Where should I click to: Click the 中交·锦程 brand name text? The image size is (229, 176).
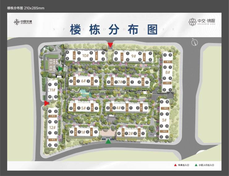pos(206,21)
